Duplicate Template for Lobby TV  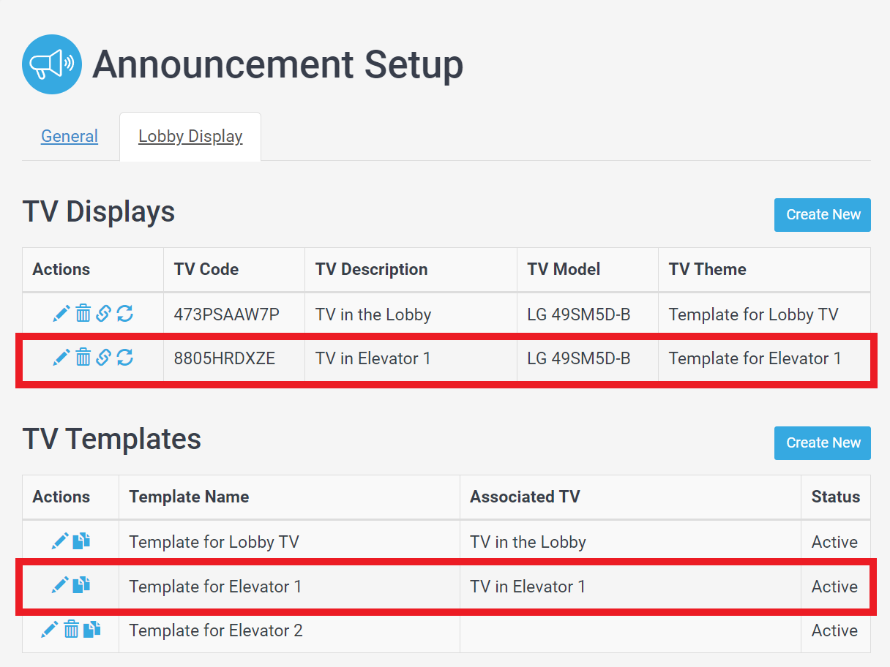point(81,541)
